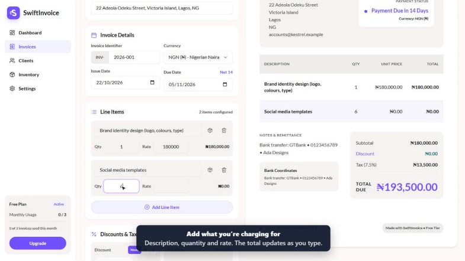Click the Subtotal ₦180,000.00 value
This screenshot has height=261, width=465.
point(424,143)
